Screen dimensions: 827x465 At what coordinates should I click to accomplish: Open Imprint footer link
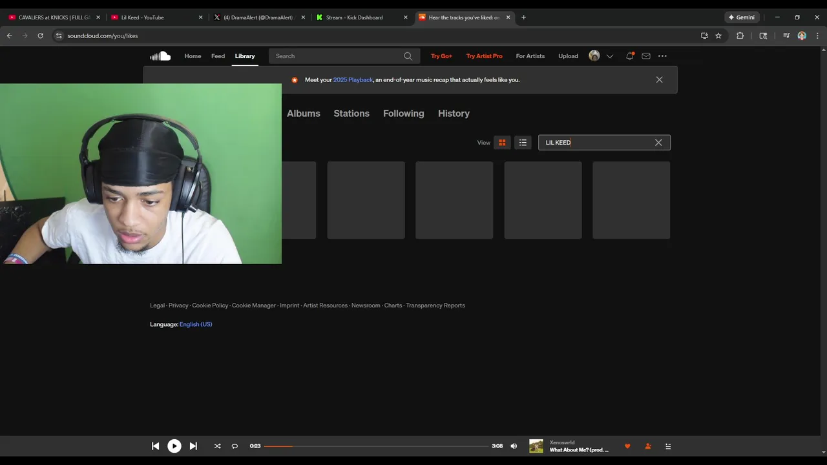[x=289, y=305]
